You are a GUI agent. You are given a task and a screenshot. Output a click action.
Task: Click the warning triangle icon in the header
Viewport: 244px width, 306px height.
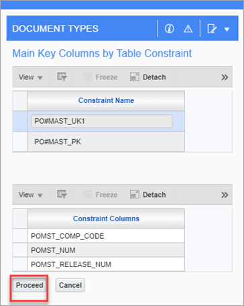(x=188, y=29)
